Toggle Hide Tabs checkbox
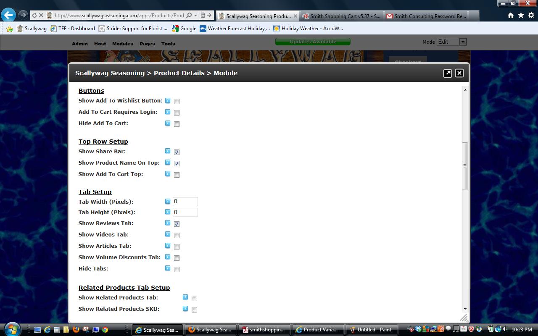This screenshot has width=538, height=336. pos(177,269)
